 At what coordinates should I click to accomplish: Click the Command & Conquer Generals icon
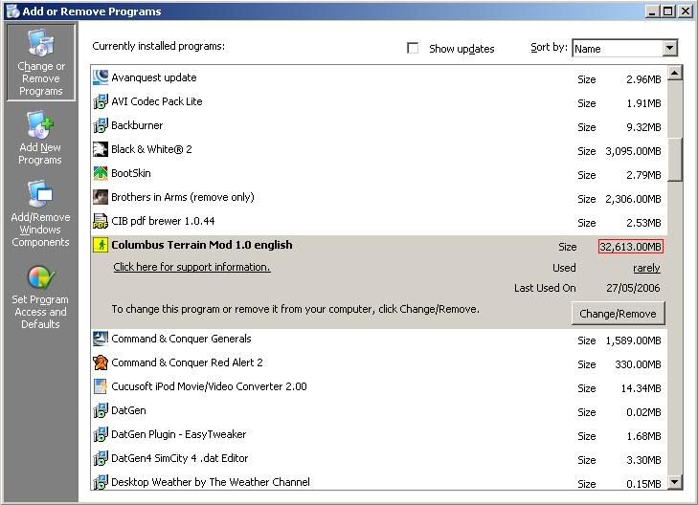pyautogui.click(x=101, y=339)
